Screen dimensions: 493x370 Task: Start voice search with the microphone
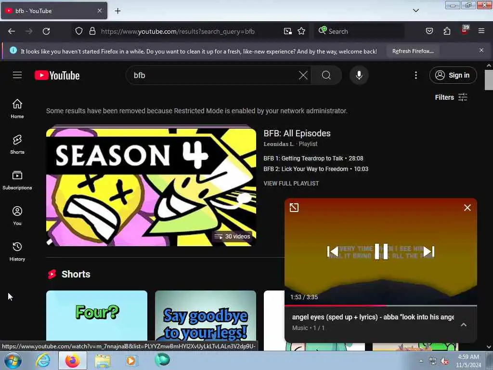point(359,75)
